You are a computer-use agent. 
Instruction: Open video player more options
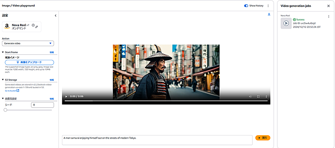(266, 96)
